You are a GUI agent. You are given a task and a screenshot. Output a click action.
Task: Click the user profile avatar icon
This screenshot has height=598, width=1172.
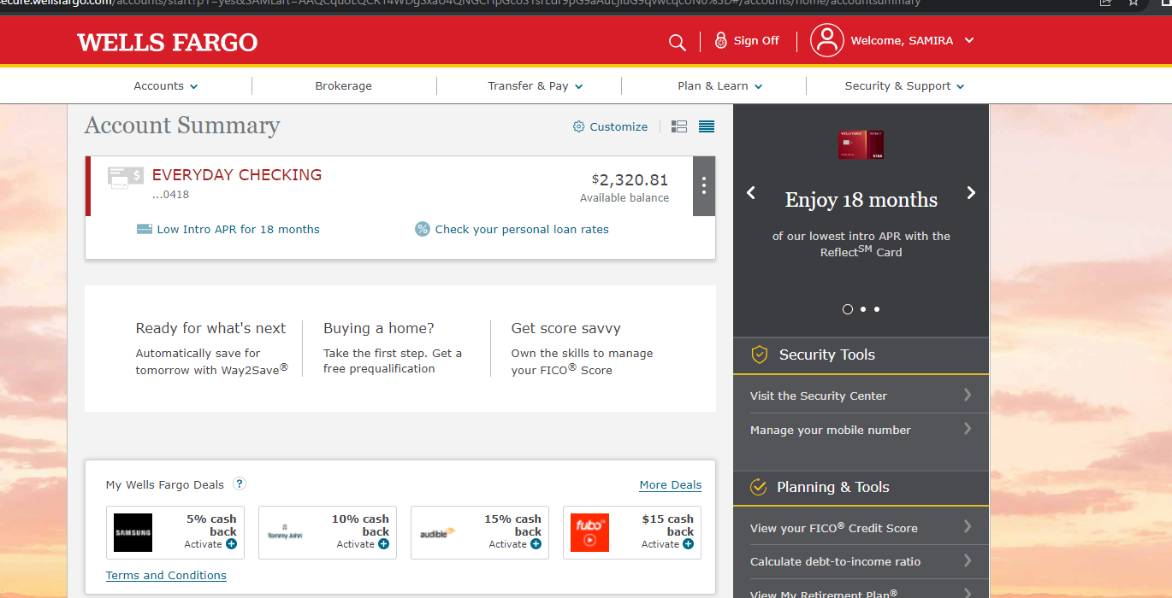pyautogui.click(x=826, y=40)
